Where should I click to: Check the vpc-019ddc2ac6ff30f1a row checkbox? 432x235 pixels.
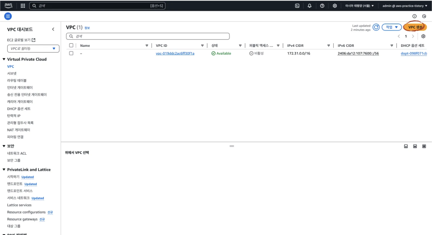click(x=71, y=53)
